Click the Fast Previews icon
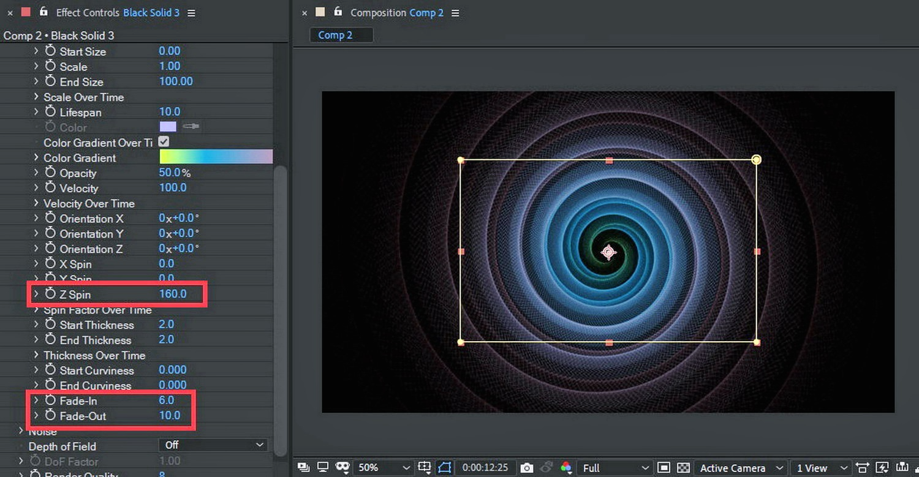 (883, 468)
